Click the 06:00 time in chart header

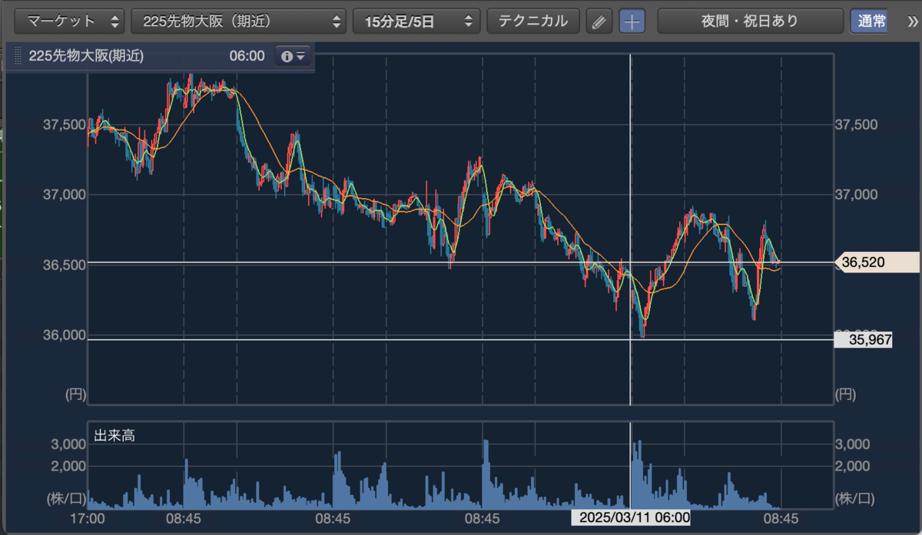coord(247,56)
